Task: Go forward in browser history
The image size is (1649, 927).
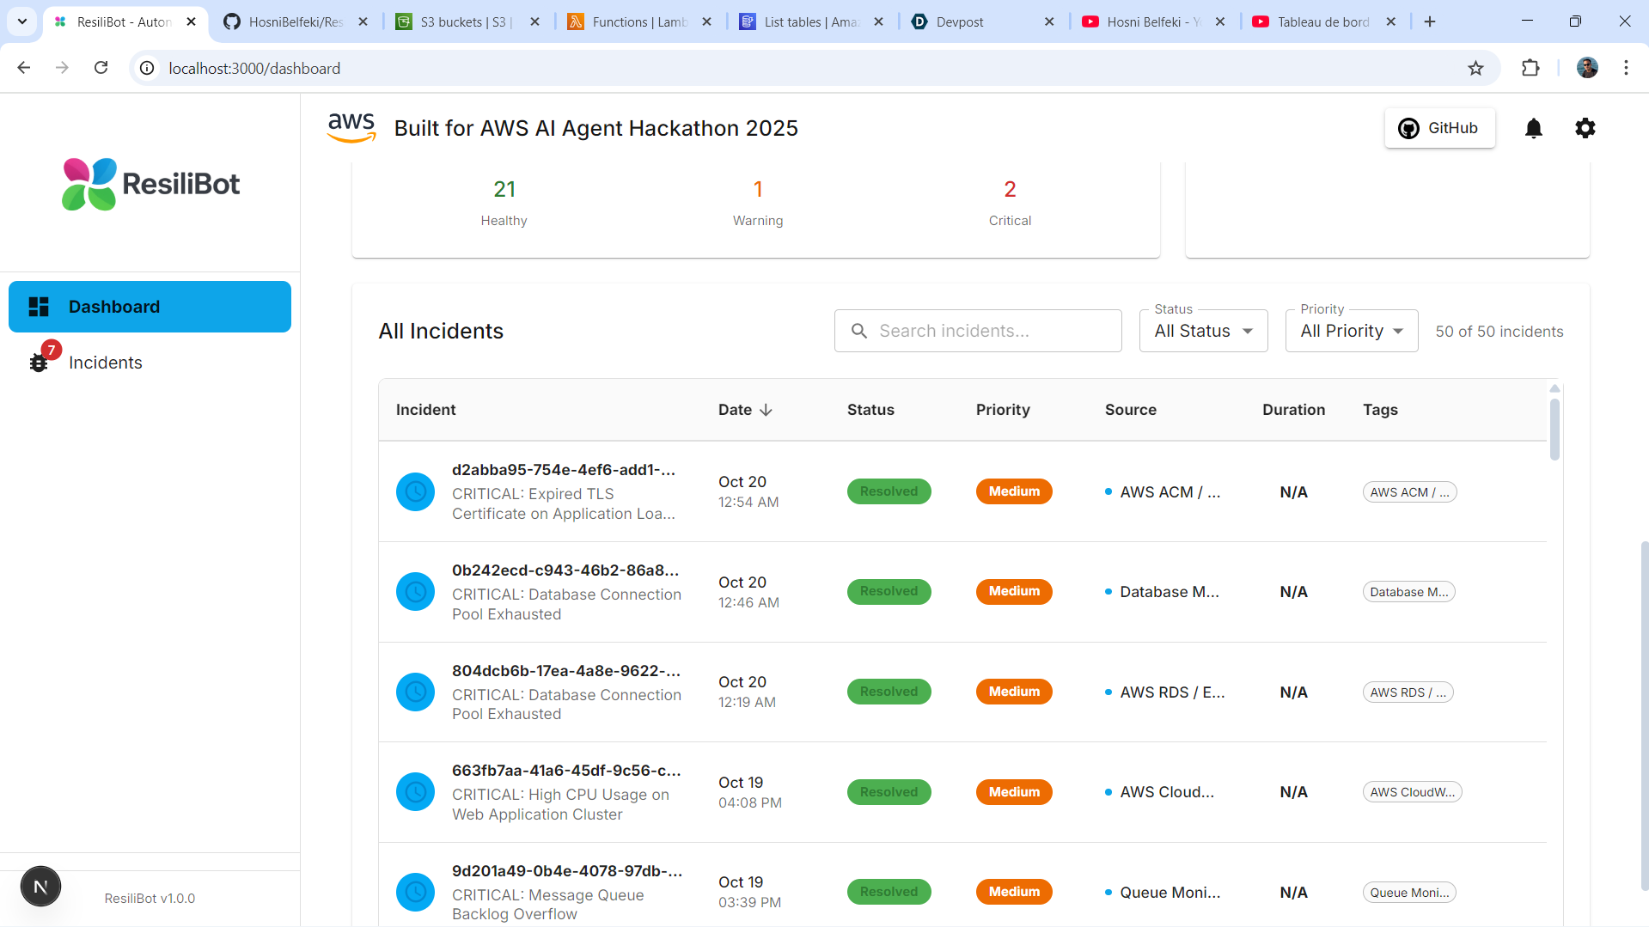Action: pyautogui.click(x=62, y=68)
